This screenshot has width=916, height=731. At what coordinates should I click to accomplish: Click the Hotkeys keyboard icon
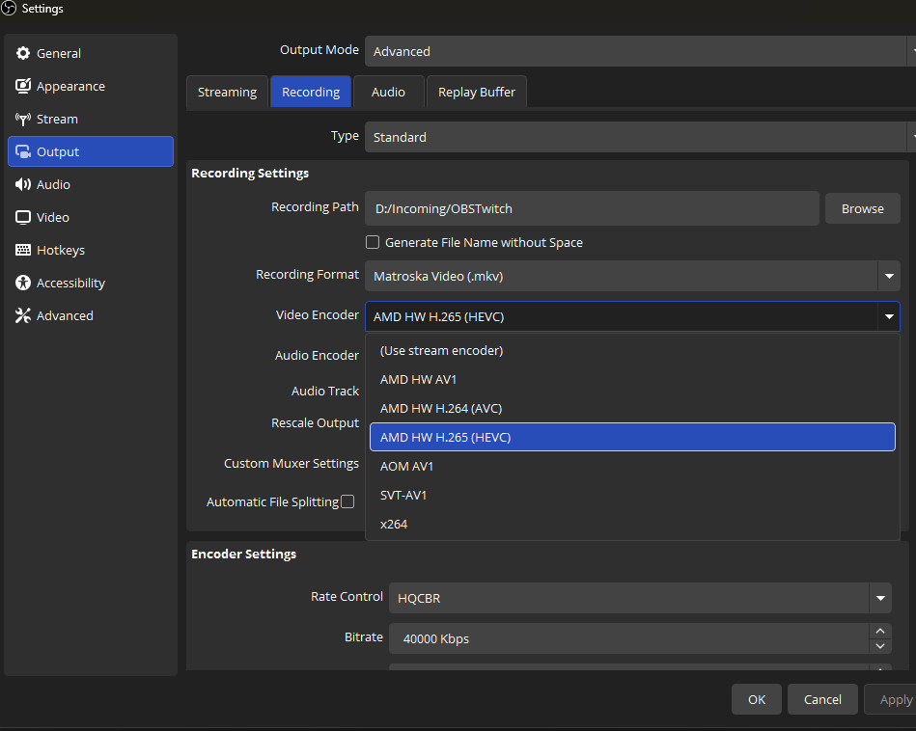(23, 251)
